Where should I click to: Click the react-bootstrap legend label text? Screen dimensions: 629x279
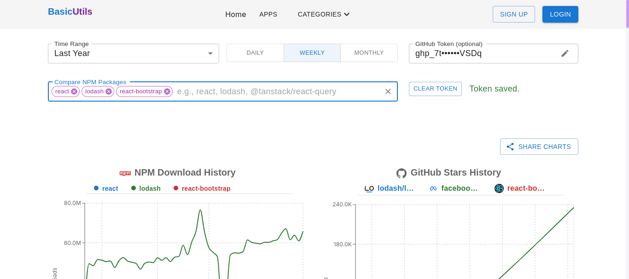[x=206, y=188]
